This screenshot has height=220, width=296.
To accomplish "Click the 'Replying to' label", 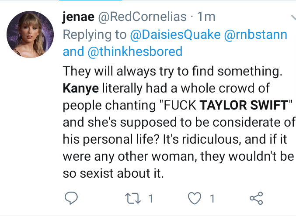I will (94, 35).
